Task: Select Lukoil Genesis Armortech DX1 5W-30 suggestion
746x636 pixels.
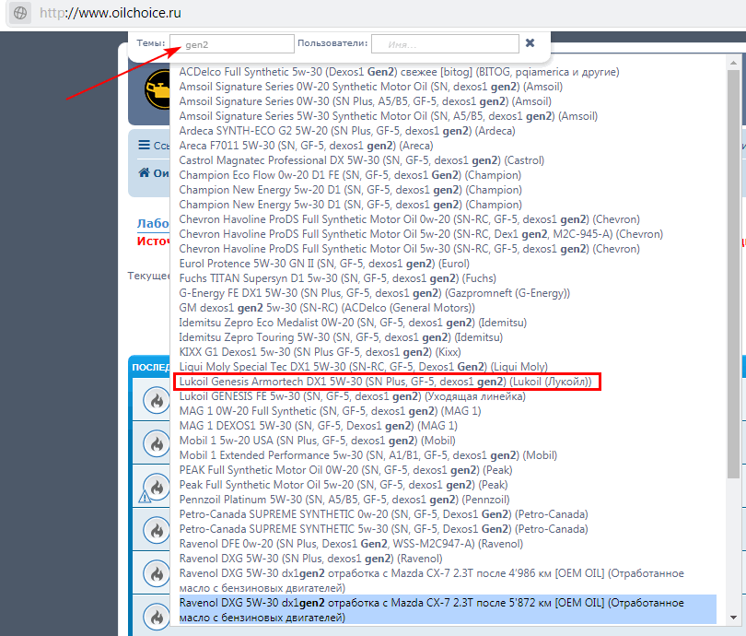Action: point(387,382)
